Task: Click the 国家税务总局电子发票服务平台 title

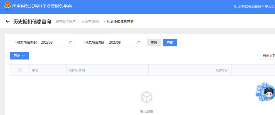Action: tap(42, 6)
